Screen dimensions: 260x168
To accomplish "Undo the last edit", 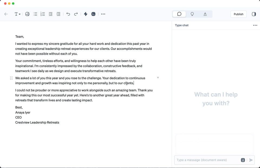I will (68, 14).
